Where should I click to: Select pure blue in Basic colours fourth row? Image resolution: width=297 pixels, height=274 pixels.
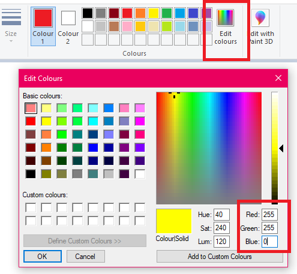tap(93, 147)
